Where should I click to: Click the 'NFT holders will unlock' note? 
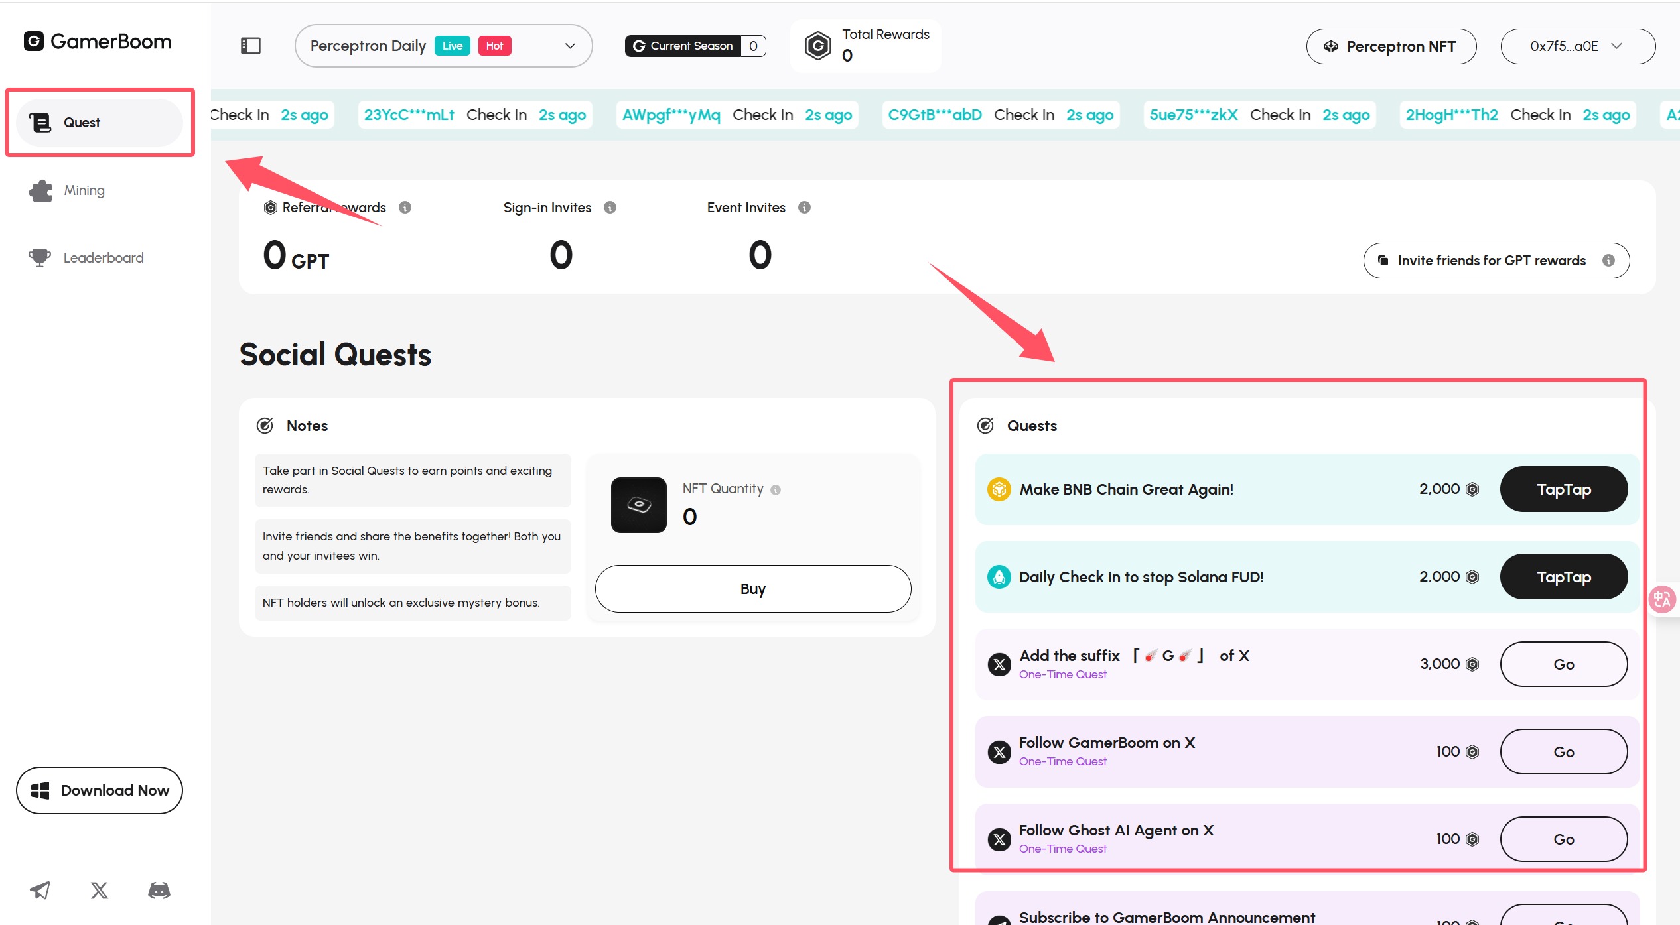click(x=413, y=603)
